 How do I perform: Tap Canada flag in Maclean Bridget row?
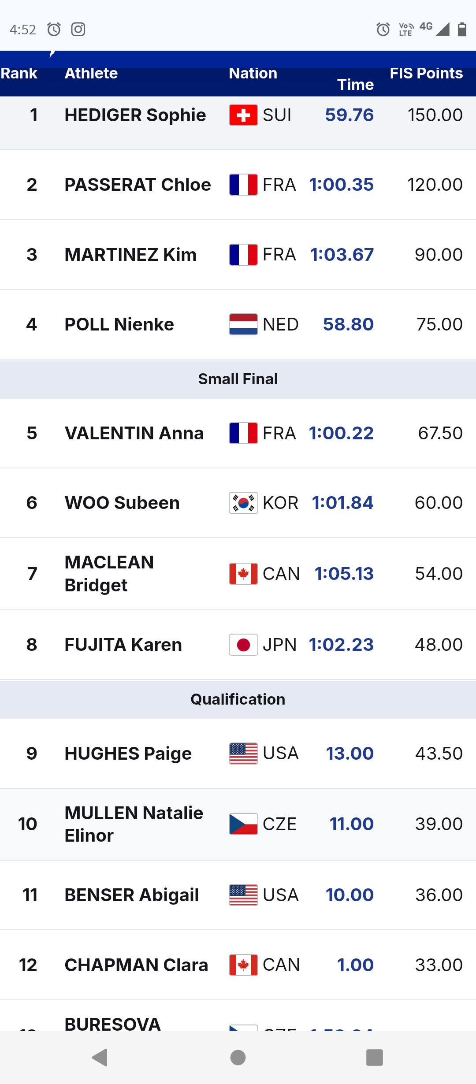point(243,574)
